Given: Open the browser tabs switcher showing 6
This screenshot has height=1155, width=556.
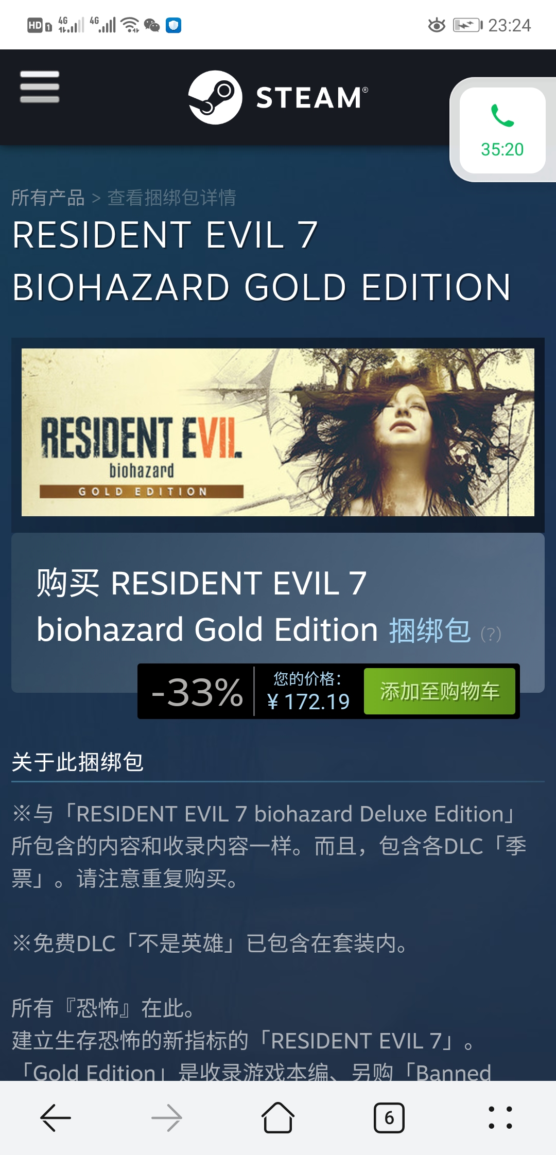Looking at the screenshot, I should pos(389,1117).
